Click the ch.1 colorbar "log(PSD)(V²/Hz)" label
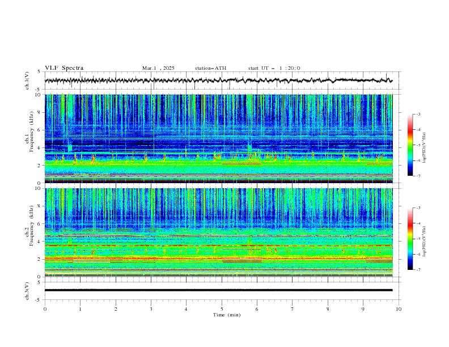This screenshot has height=347, width=449. click(x=425, y=148)
